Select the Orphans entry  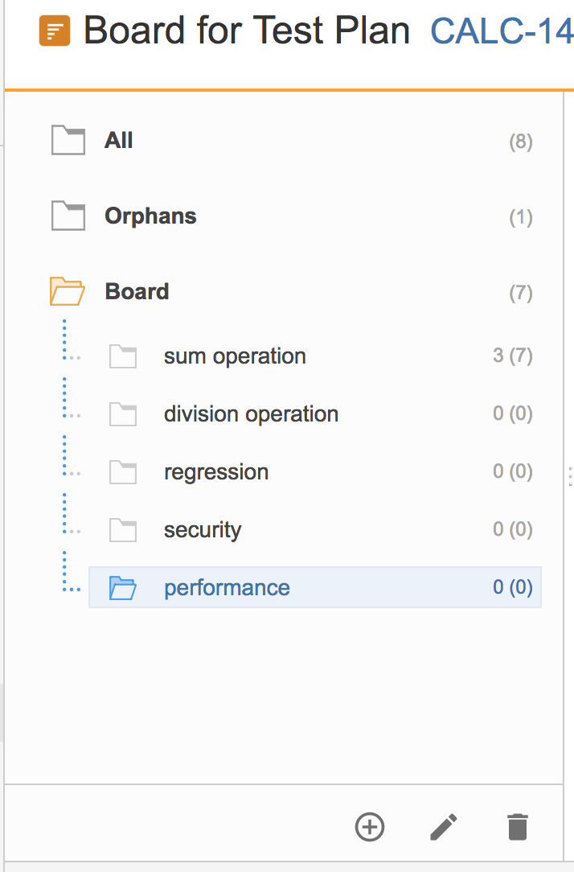pos(292,216)
